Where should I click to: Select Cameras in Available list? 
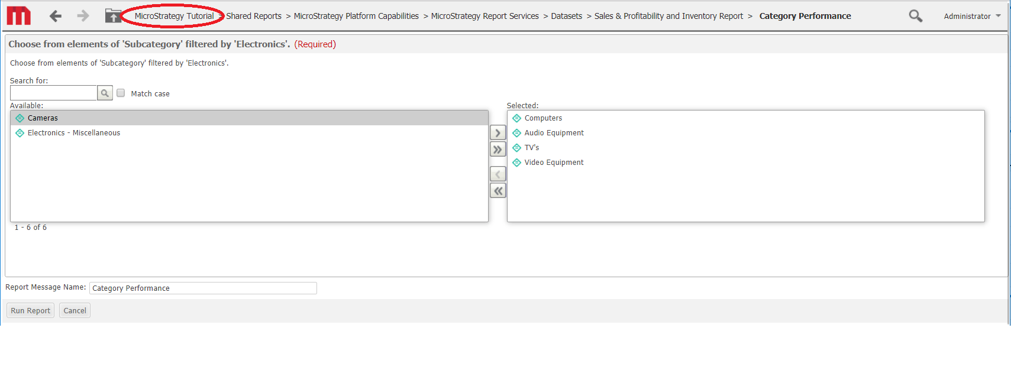pos(249,118)
